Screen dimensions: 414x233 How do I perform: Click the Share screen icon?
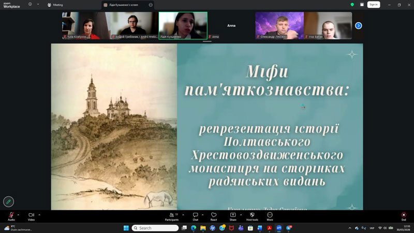click(x=233, y=215)
